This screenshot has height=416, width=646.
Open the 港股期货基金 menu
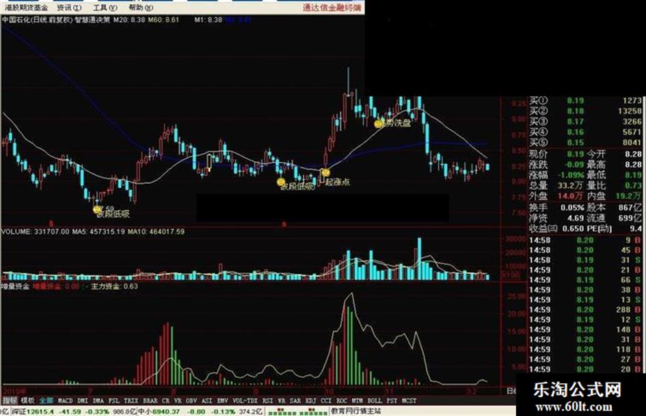point(27,8)
